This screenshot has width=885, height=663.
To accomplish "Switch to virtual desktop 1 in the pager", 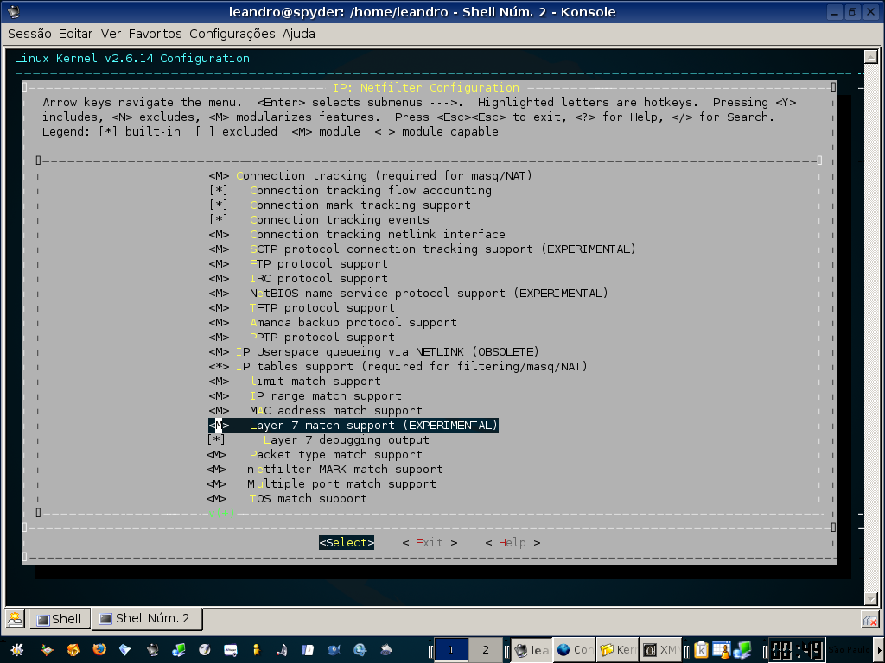I will pos(451,650).
